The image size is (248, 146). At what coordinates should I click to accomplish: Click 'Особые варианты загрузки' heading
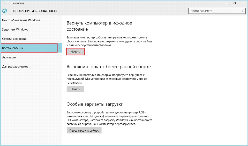click(95, 104)
